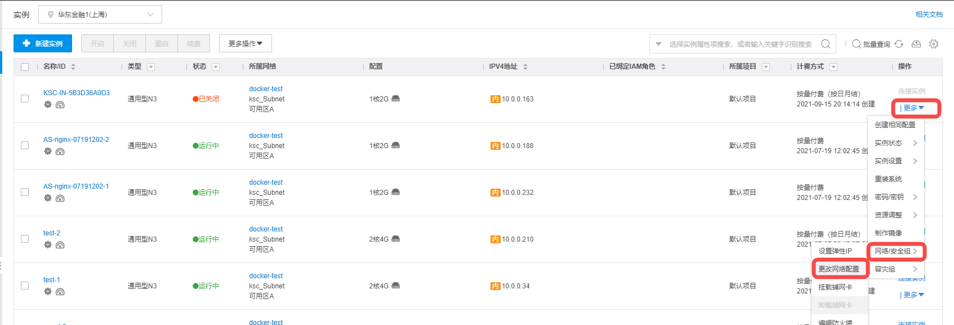Click the 新建实例 button
Viewport: 954px width, 325px height.
[x=43, y=43]
